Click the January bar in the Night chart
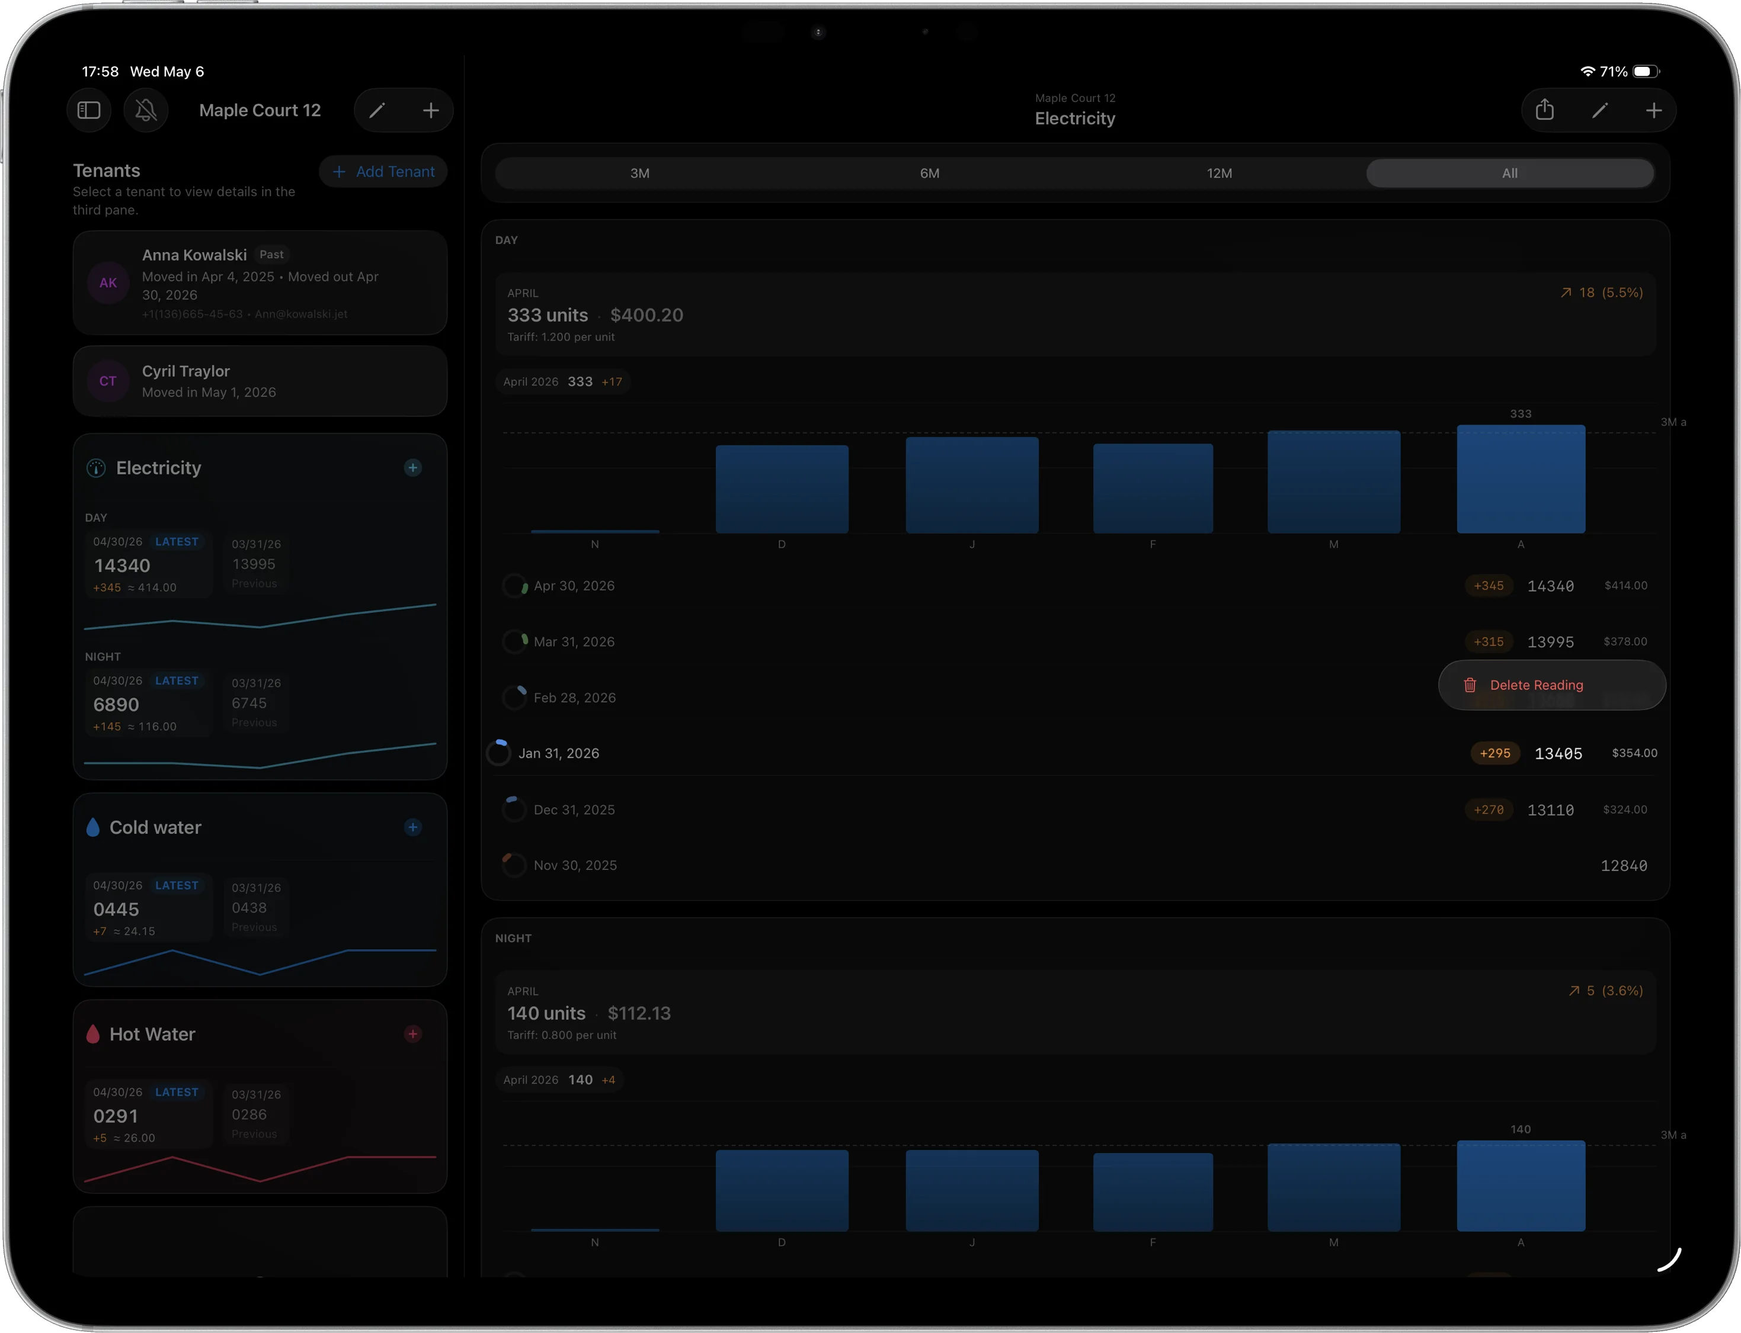 [972, 1191]
